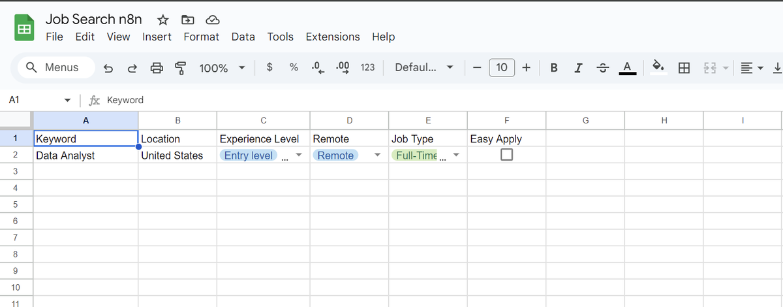The image size is (783, 307).
Task: Star the Job Search n8n document
Action: tap(163, 20)
